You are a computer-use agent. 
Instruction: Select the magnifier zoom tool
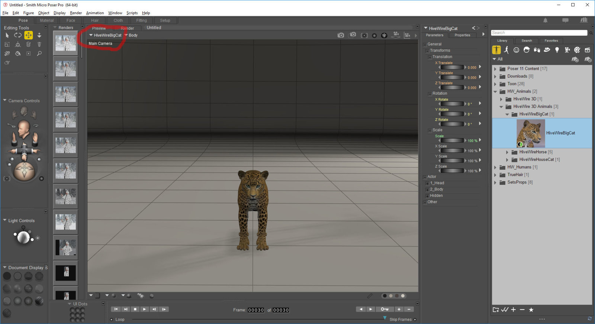click(39, 54)
